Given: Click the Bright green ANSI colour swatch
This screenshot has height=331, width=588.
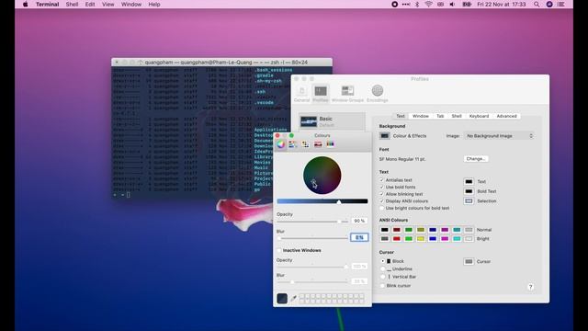Looking at the screenshot, I should pos(409,239).
